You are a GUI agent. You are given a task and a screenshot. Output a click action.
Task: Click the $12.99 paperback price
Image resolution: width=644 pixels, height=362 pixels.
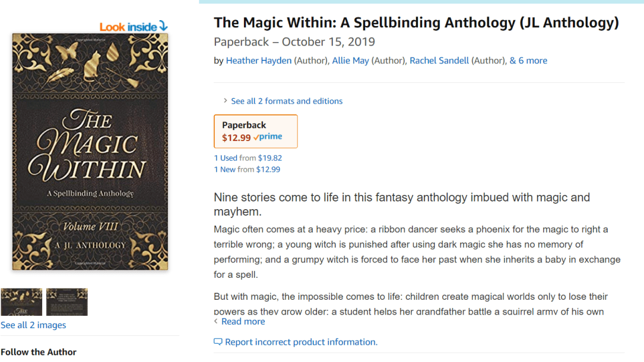[236, 138]
